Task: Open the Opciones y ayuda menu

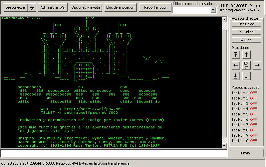Action: pyautogui.click(x=86, y=7)
